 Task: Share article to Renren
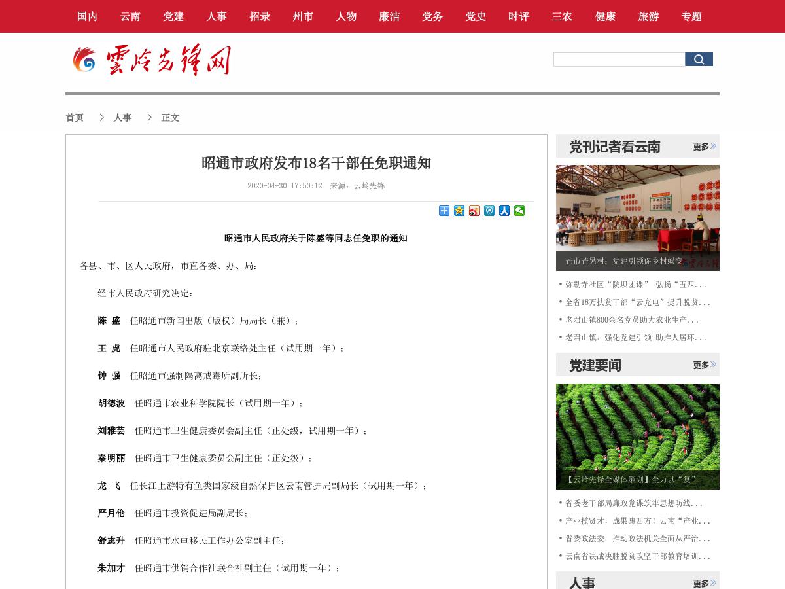click(504, 211)
